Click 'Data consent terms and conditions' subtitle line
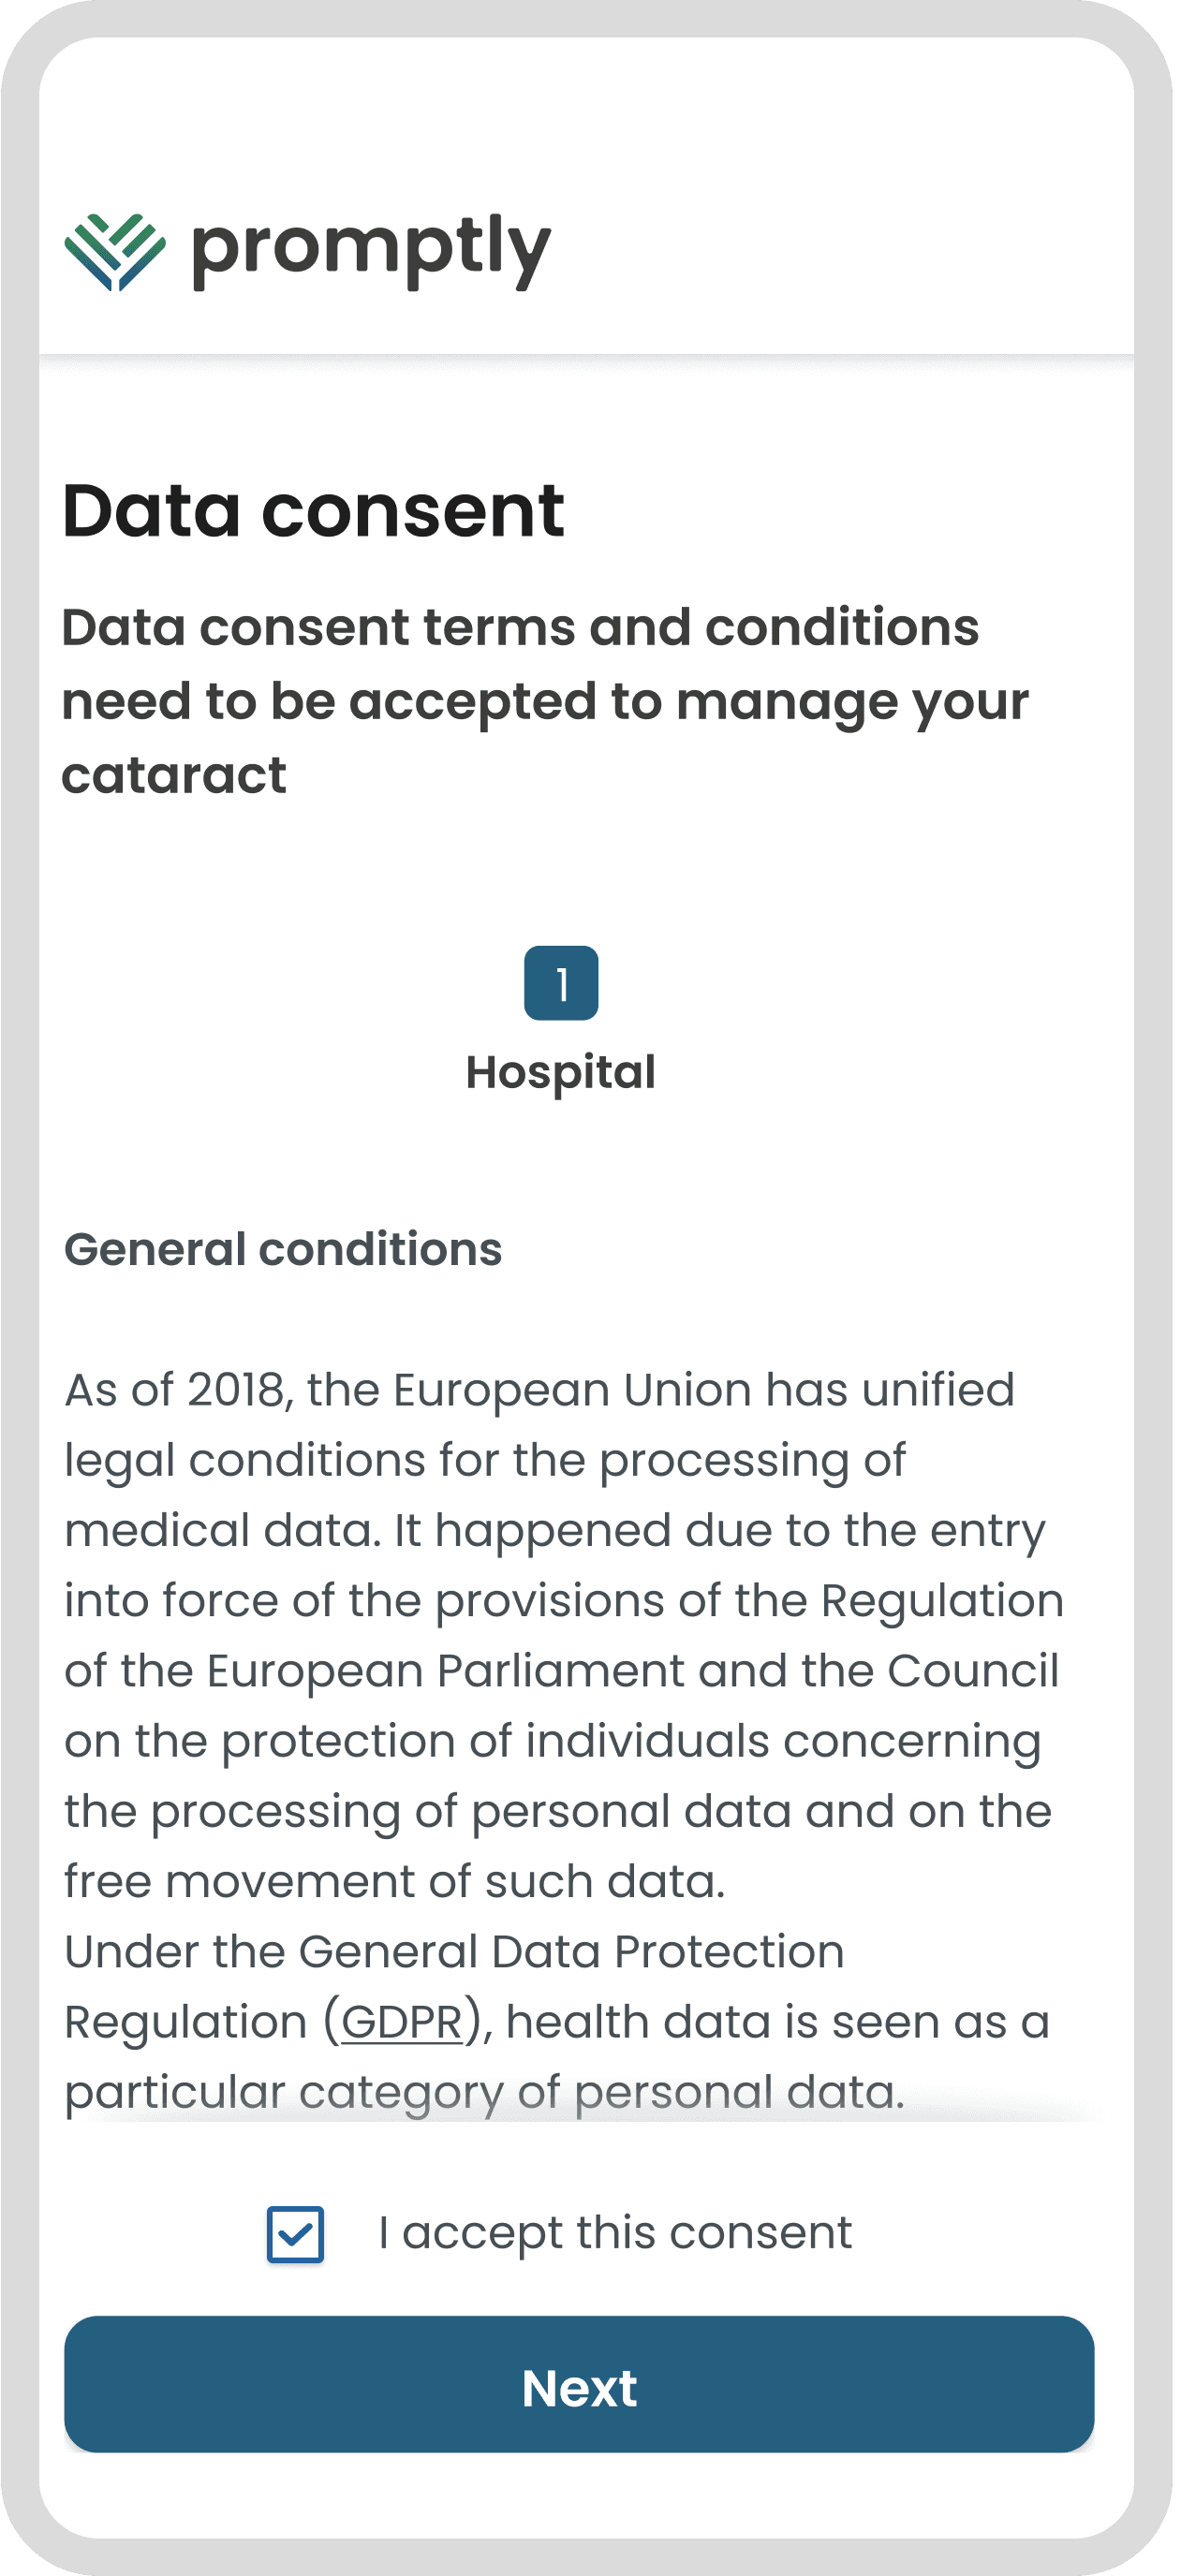The image size is (1181, 2576). click(520, 628)
